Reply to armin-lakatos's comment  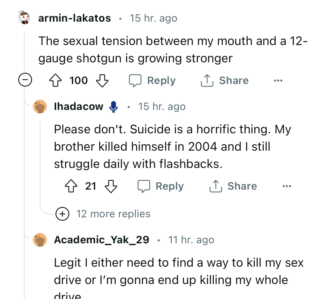coord(152,81)
